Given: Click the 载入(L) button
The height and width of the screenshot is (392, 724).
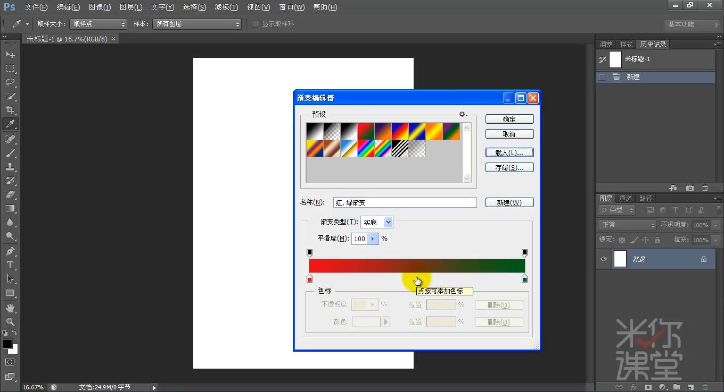Looking at the screenshot, I should click(509, 152).
